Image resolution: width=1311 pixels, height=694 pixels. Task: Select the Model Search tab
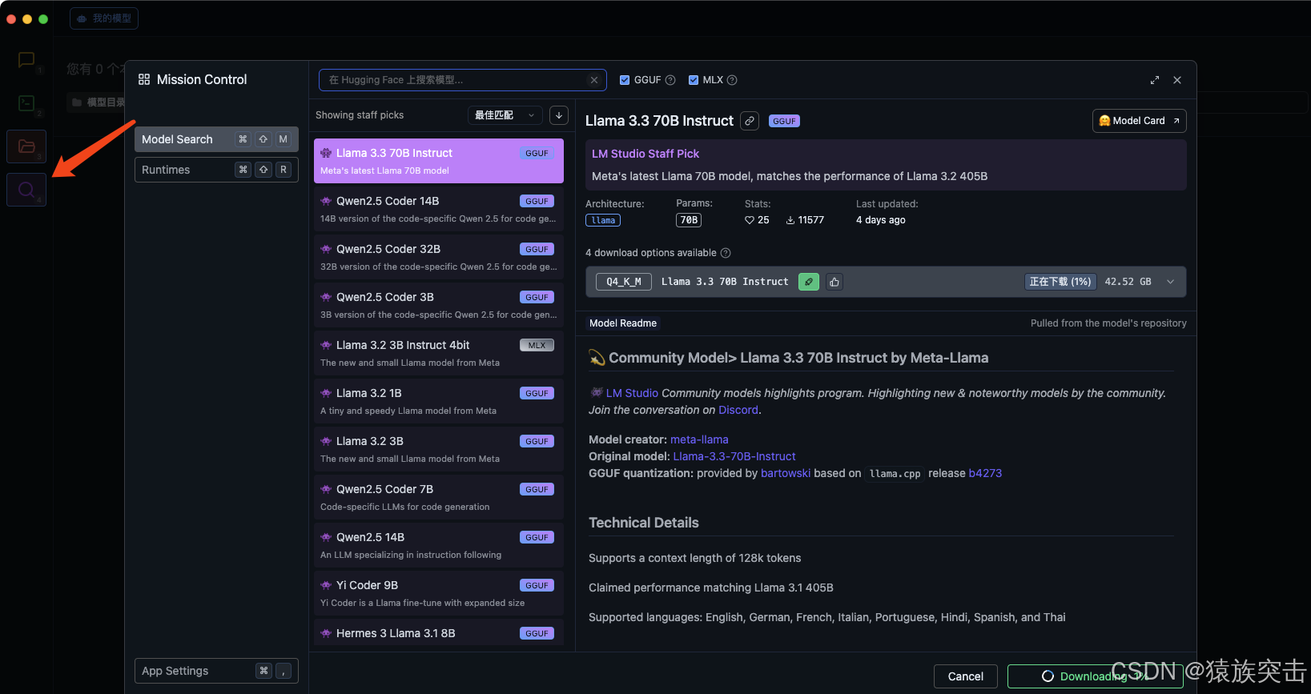tap(216, 139)
